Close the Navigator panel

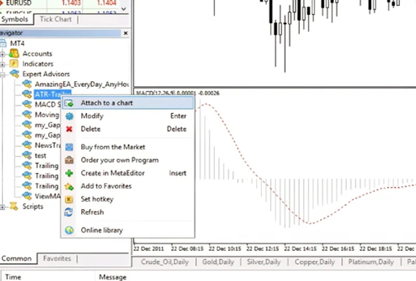125,33
